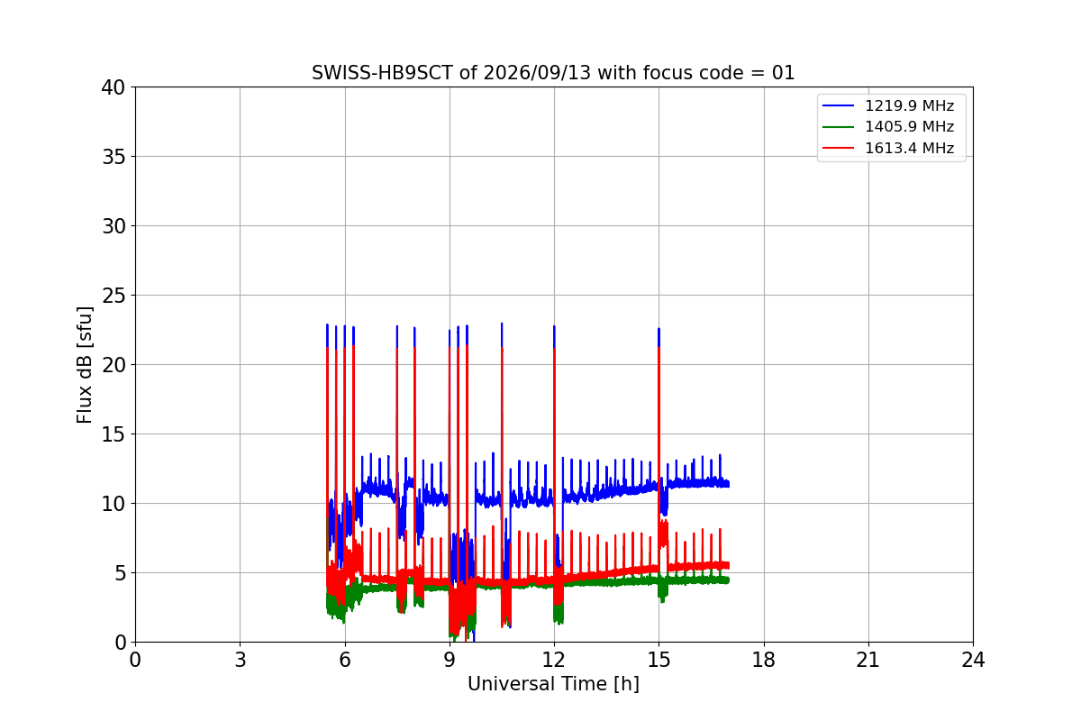The width and height of the screenshot is (1081, 721).
Task: Select the 1405.9 MHz legend label
Action: [910, 127]
